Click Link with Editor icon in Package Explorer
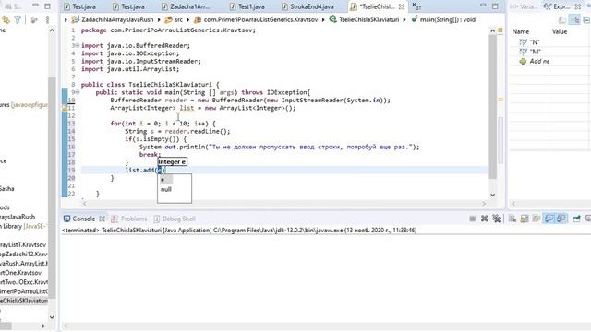The width and height of the screenshot is (591, 332). 6,19
